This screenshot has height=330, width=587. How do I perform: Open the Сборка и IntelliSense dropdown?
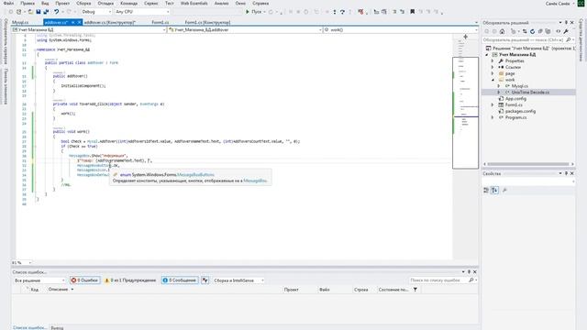(238, 280)
